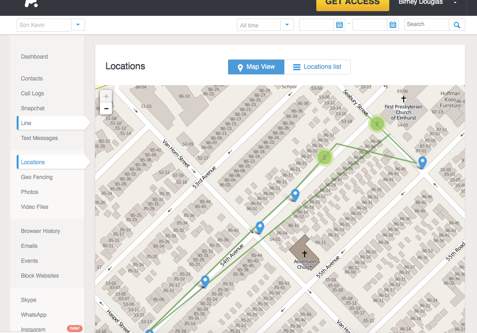The height and width of the screenshot is (333, 477).
Task: Click the map zoom in plus button
Action: [106, 96]
